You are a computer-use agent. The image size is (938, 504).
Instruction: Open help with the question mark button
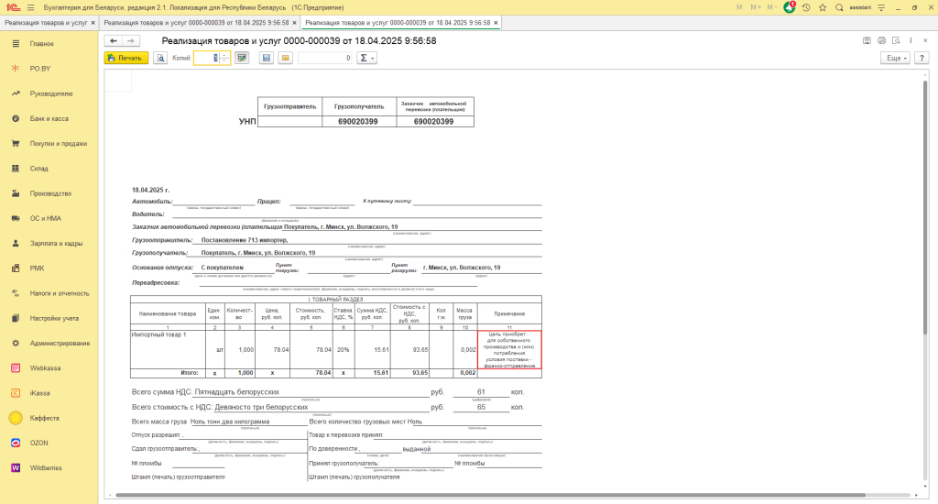(922, 58)
